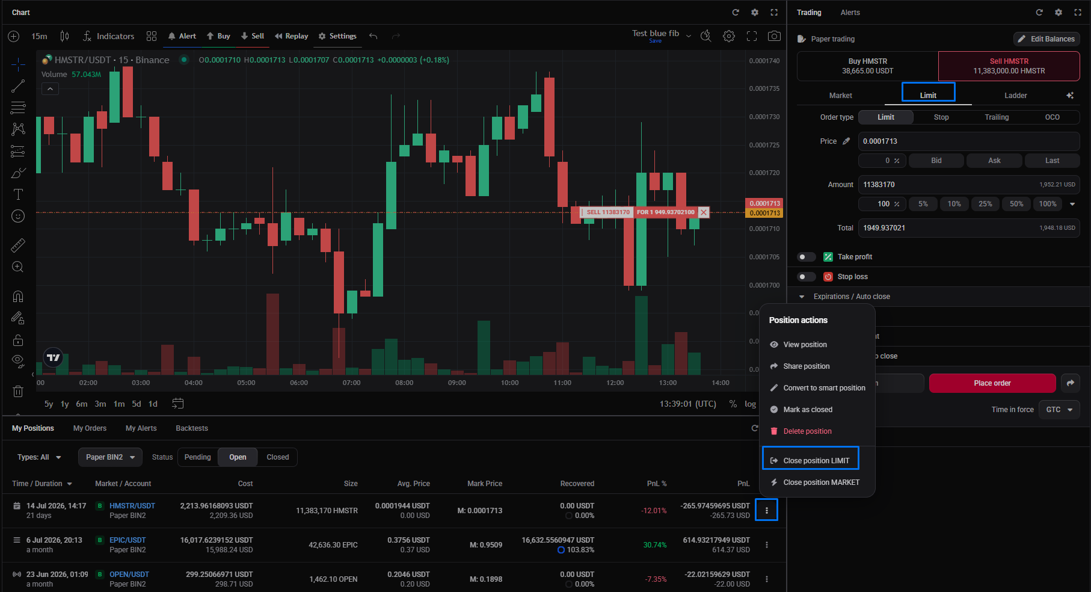1091x592 pixels.
Task: Select Delete position in menu
Action: click(817, 431)
